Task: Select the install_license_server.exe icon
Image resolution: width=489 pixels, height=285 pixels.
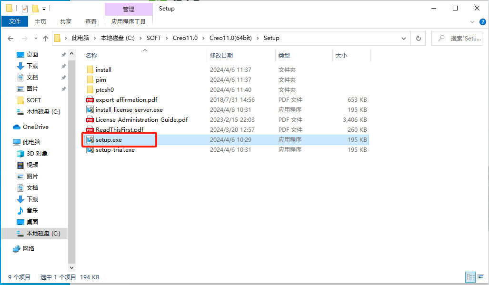Action: (90, 109)
